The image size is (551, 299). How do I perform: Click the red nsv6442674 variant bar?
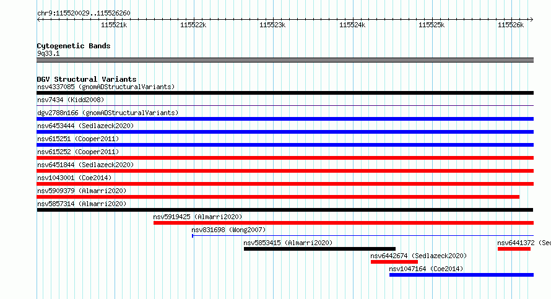tap(394, 262)
